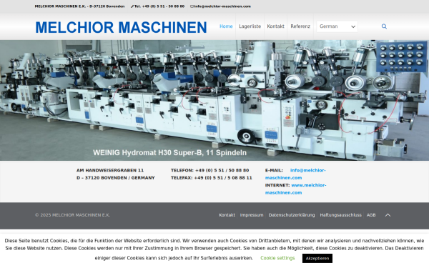This screenshot has height=268, width=429.
Task: Click the MELCHIOR MASCHINEN logo
Action: pyautogui.click(x=121, y=27)
